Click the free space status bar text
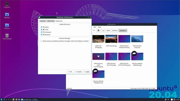This screenshot has width=180, height=101. 143,88
